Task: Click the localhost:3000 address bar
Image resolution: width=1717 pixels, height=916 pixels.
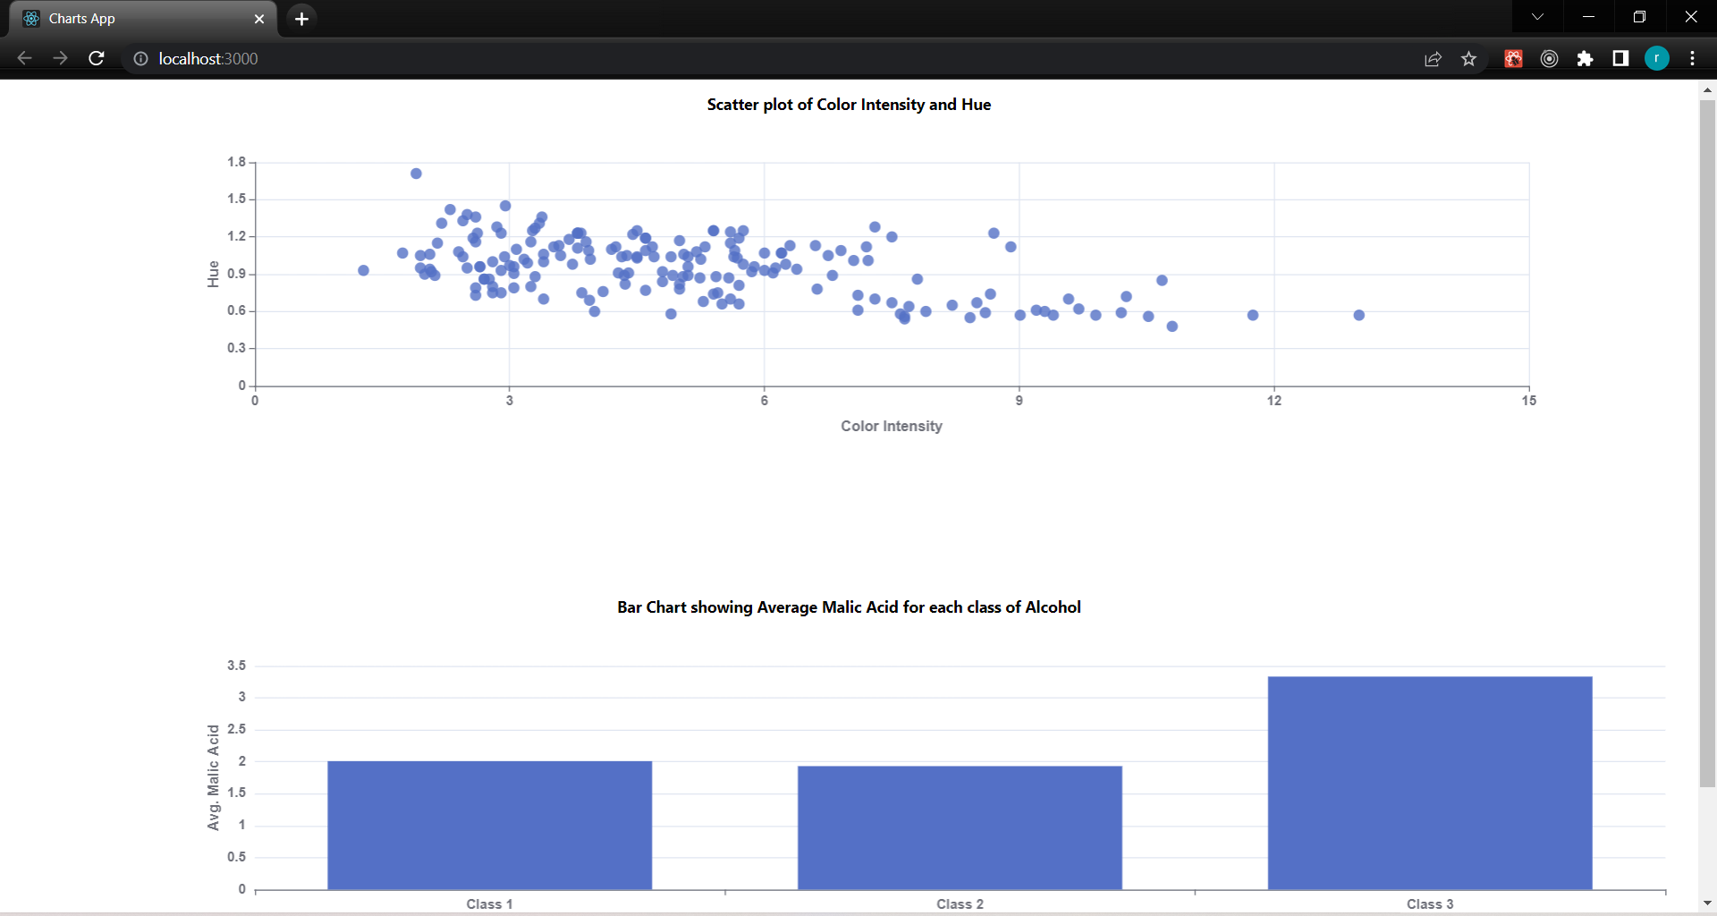Action: [208, 59]
